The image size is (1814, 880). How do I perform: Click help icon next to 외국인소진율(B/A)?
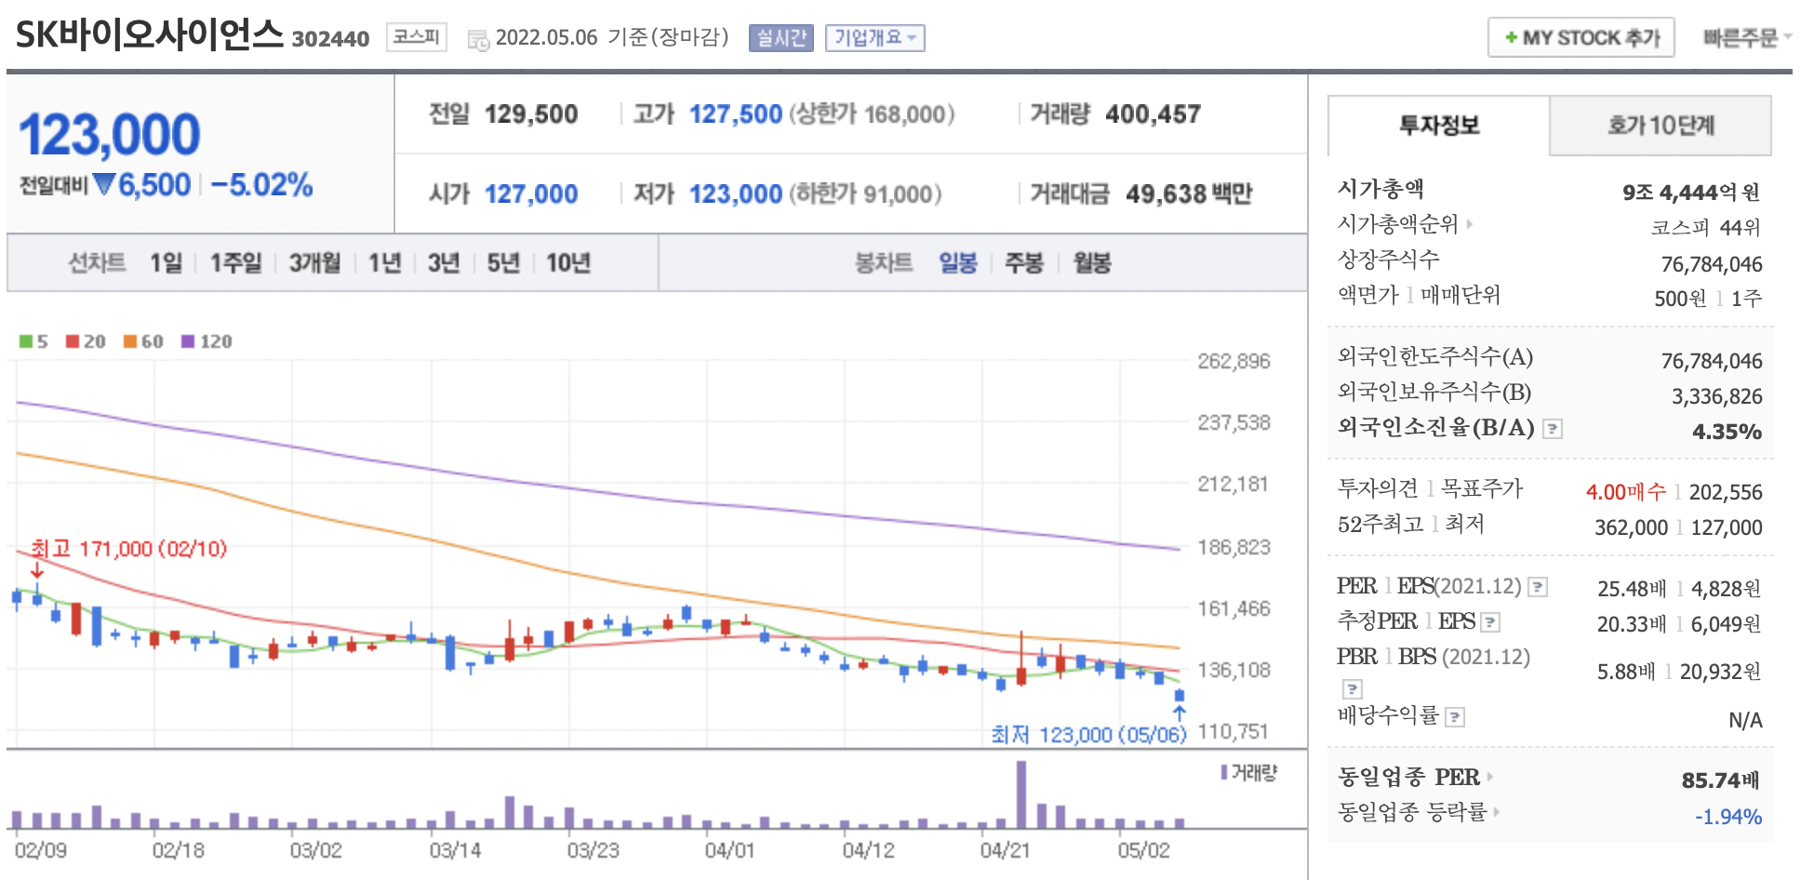1553,429
